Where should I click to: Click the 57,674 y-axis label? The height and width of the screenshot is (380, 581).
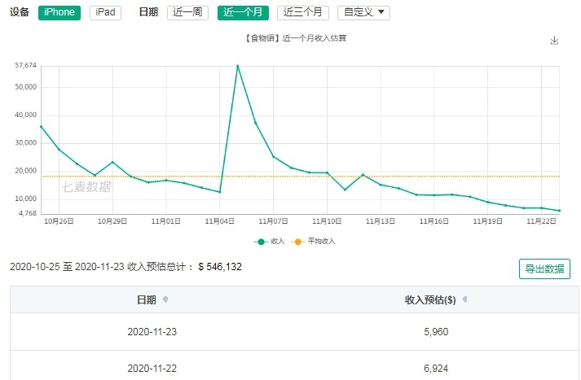click(x=25, y=65)
